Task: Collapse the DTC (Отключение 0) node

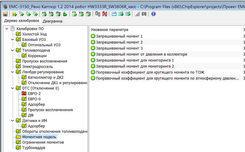Action: click(x=13, y=88)
